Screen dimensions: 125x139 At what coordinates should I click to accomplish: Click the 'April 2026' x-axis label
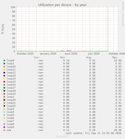pyautogui.click(x=71, y=54)
